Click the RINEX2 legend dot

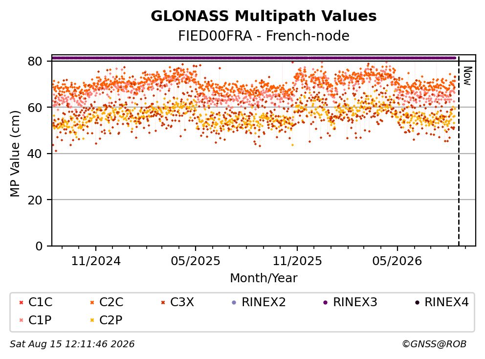click(234, 302)
